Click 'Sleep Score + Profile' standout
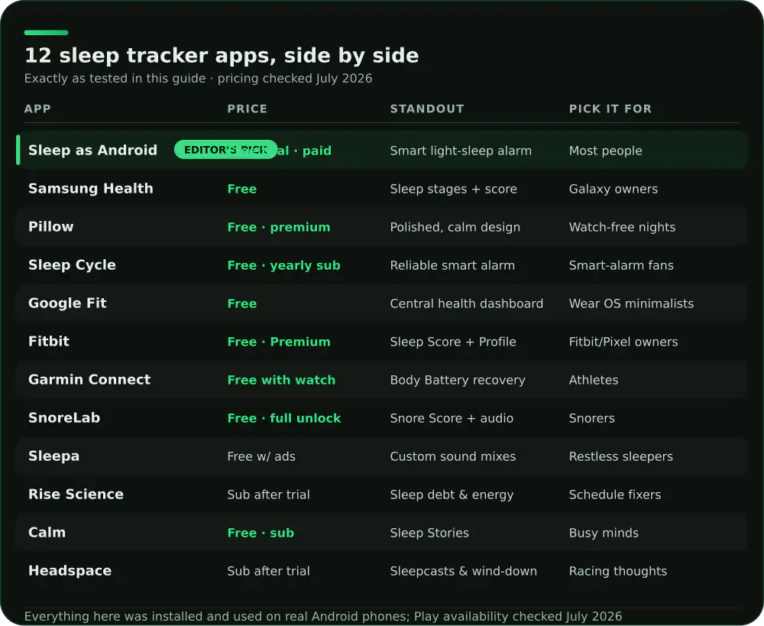 pyautogui.click(x=452, y=342)
